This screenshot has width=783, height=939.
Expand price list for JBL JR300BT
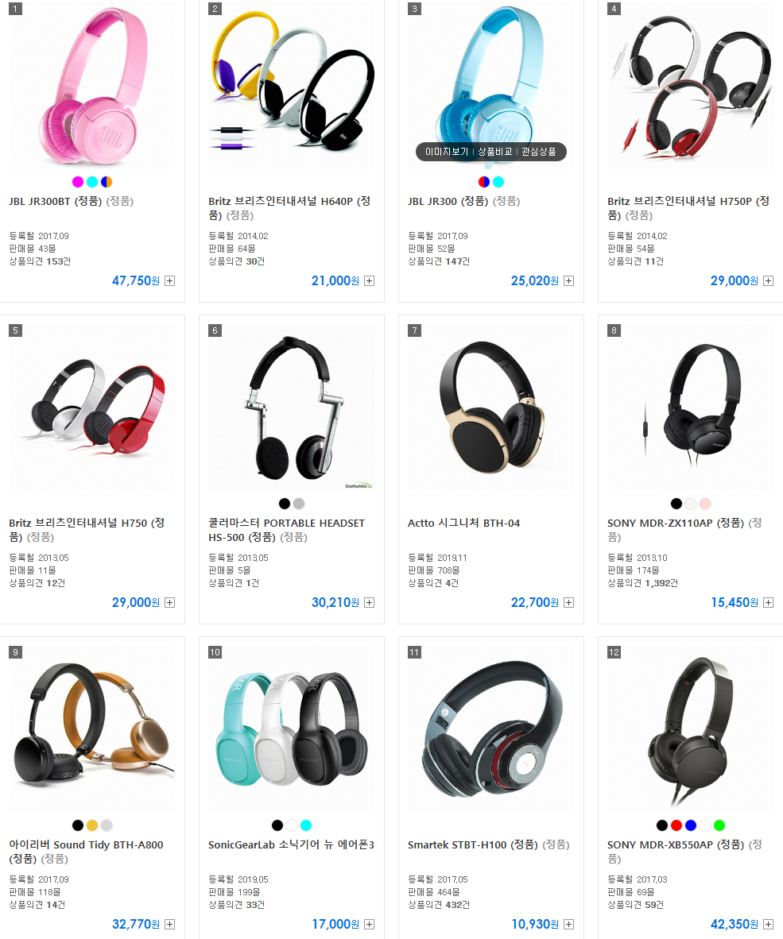coord(170,281)
